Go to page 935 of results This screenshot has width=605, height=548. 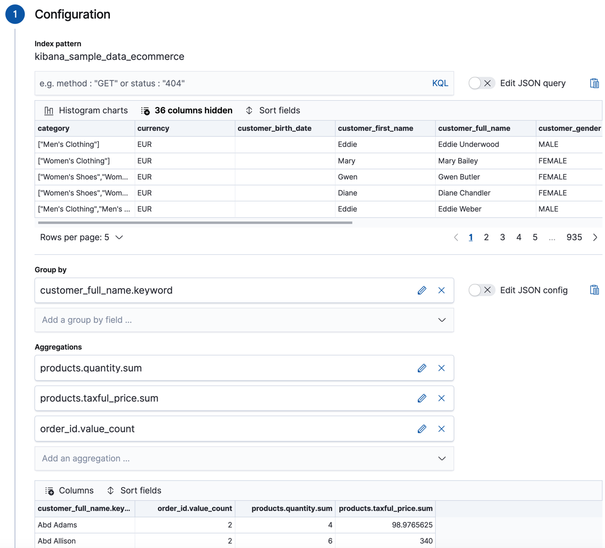coord(574,237)
